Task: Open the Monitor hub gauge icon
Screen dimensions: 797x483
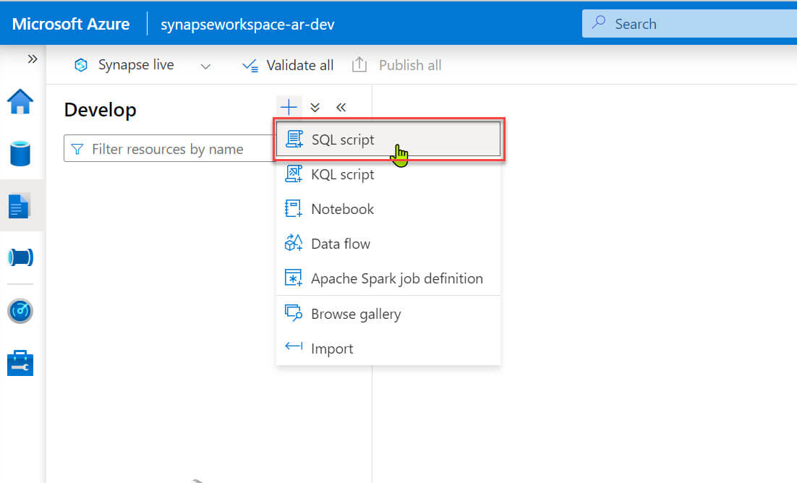Action: click(20, 311)
